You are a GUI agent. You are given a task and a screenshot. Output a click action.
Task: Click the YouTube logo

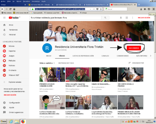pos(14,18)
